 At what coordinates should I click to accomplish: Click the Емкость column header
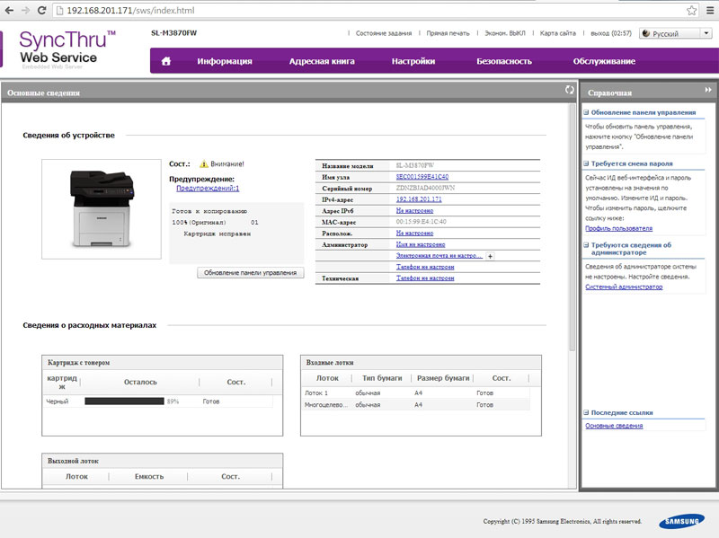149,477
